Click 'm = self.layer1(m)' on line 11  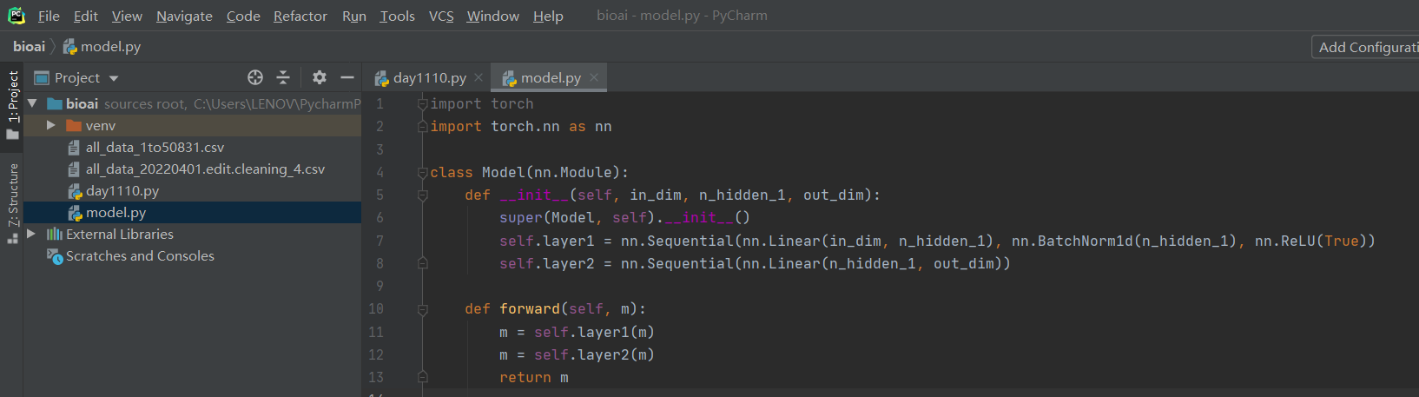[x=577, y=332]
